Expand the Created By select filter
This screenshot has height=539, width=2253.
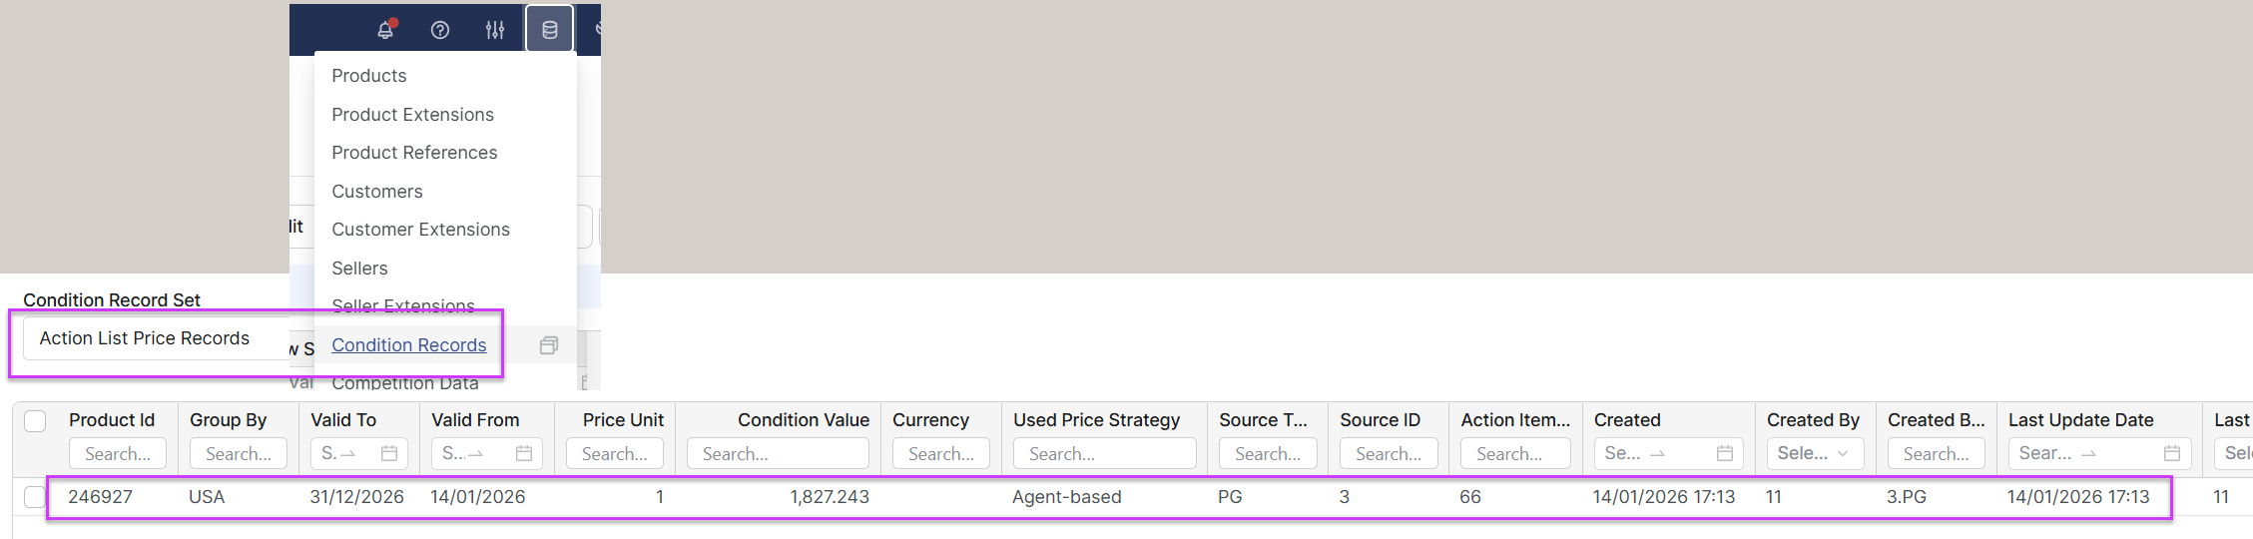1814,454
